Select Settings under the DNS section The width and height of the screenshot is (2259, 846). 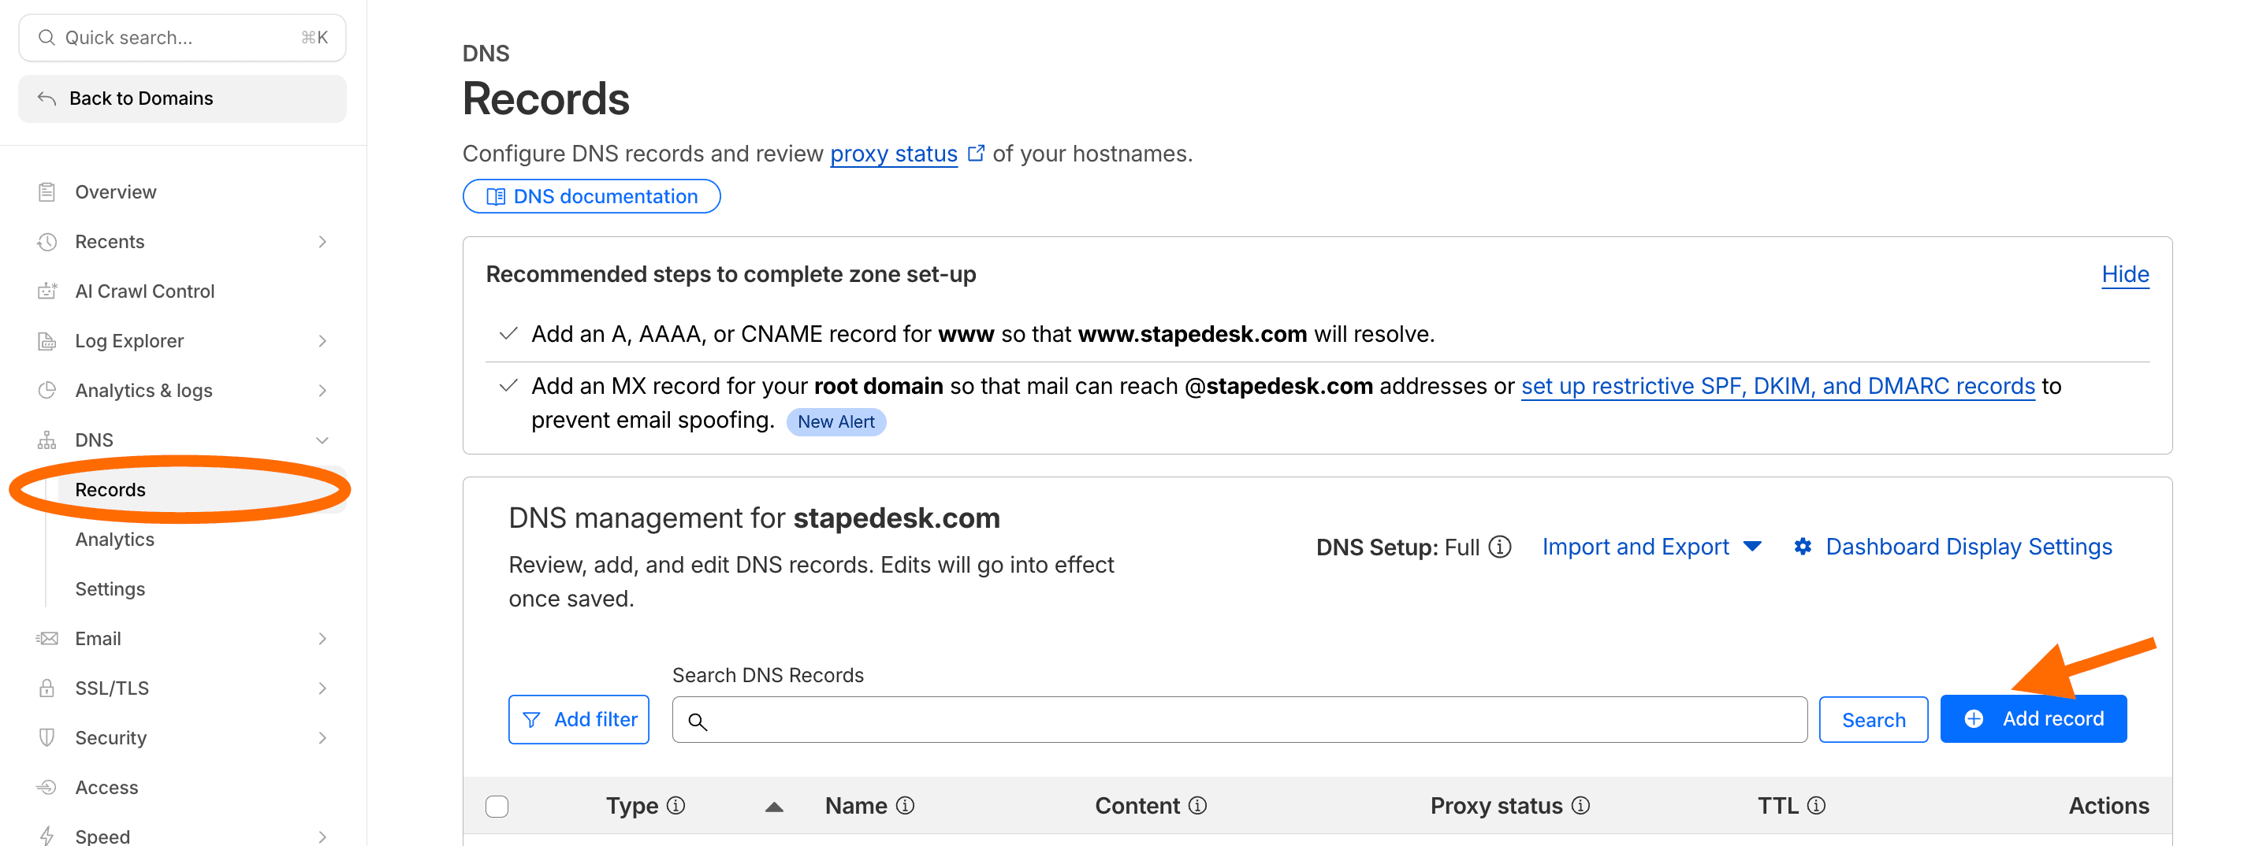click(110, 588)
